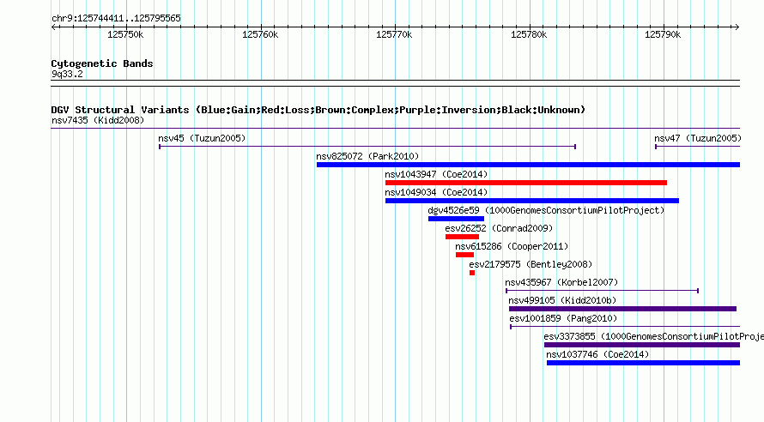Open the nsv499105 (Kidd2010b) label
Viewport: 764px width, 422px height.
click(x=562, y=300)
